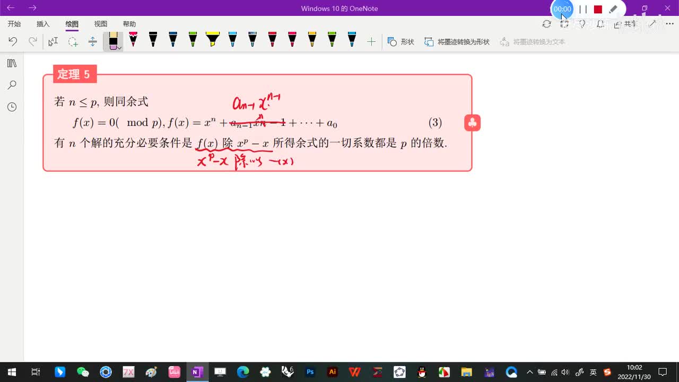The width and height of the screenshot is (679, 382).
Task: Pause the screen recording
Action: point(583,9)
